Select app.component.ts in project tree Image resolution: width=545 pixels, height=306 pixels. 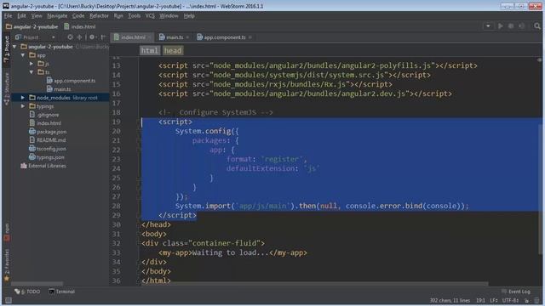coord(71,81)
